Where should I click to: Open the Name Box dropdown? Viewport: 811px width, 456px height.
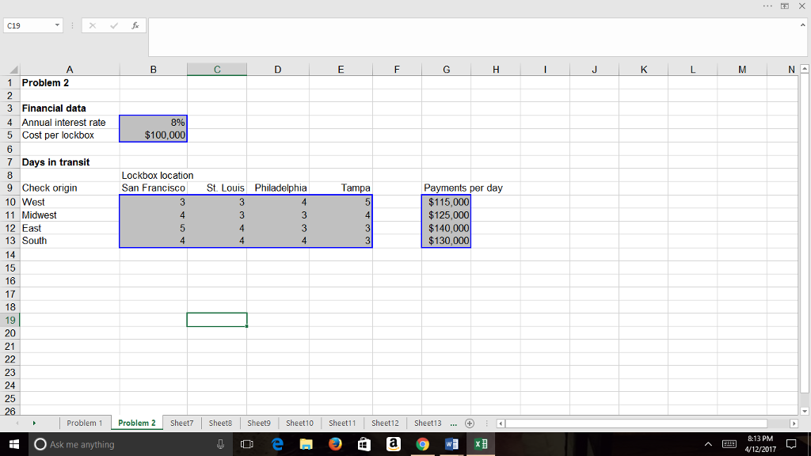click(57, 25)
